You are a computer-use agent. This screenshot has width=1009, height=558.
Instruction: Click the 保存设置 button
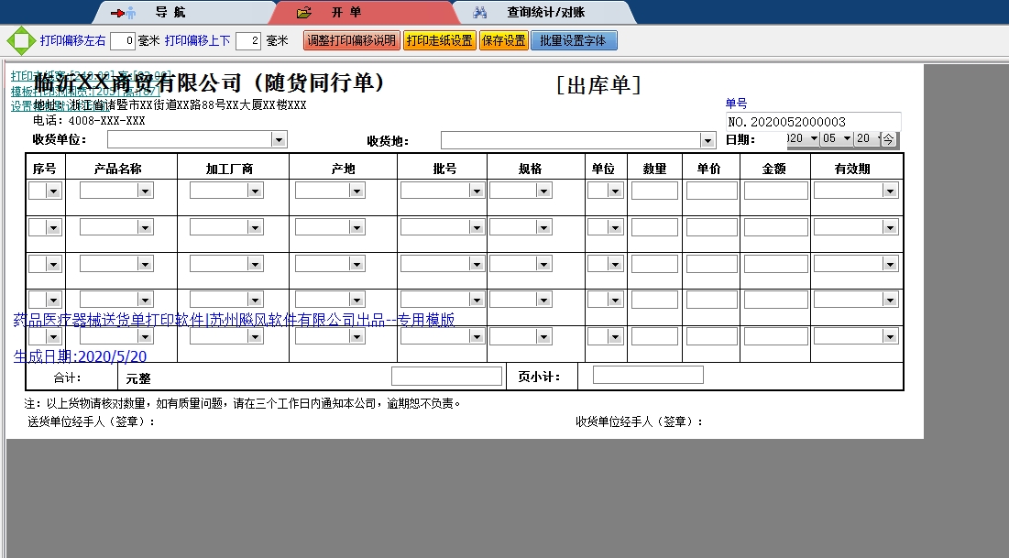click(503, 41)
